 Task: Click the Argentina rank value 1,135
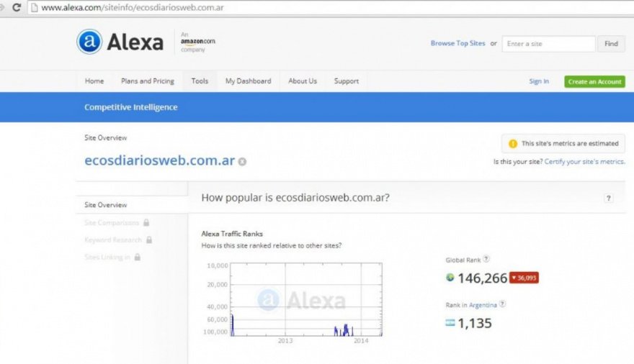(475, 323)
